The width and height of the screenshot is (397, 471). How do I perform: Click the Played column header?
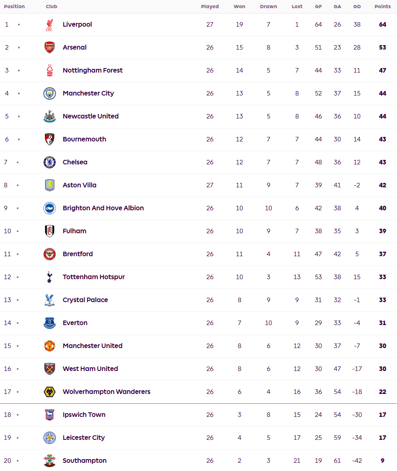coord(210,7)
